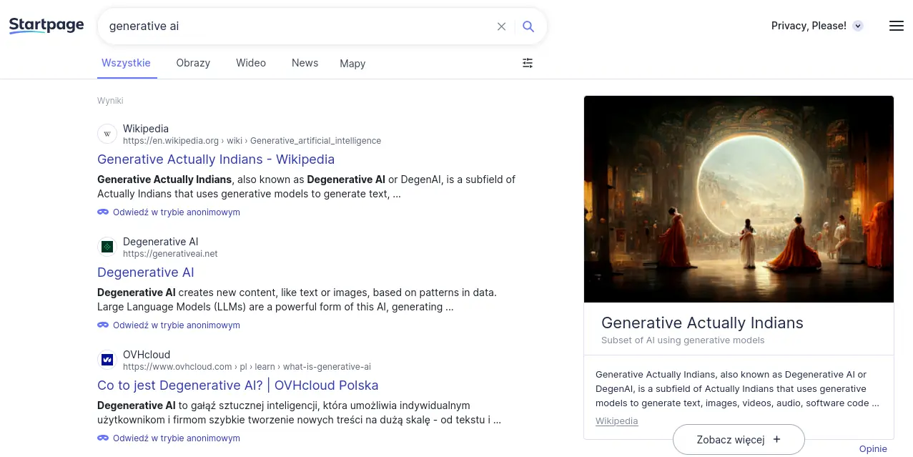The height and width of the screenshot is (457, 913).
Task: Switch to the Obrazy tab
Action: (x=192, y=63)
